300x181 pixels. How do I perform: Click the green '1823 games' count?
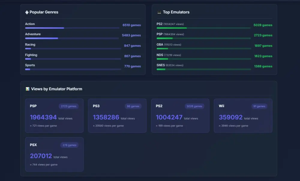pos(263,56)
